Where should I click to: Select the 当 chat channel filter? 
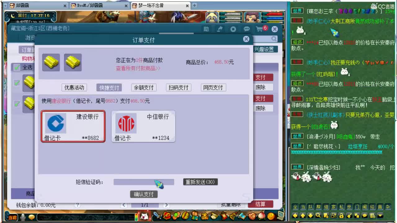pos(303,207)
